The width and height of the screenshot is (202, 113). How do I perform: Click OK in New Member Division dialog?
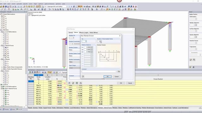pyautogui.click(x=108, y=77)
